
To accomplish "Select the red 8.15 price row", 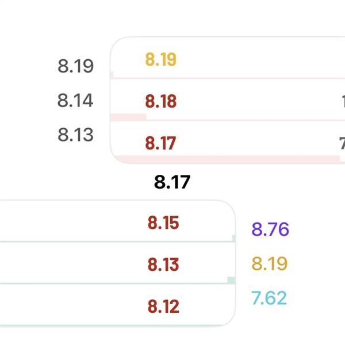I will pyautogui.click(x=163, y=223).
